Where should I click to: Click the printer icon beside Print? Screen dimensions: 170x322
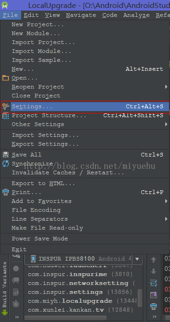6,192
